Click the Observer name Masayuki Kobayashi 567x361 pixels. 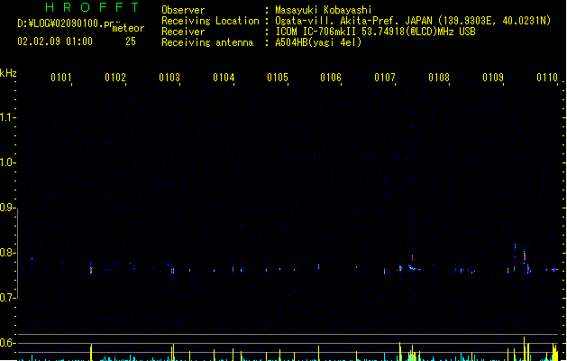(324, 10)
